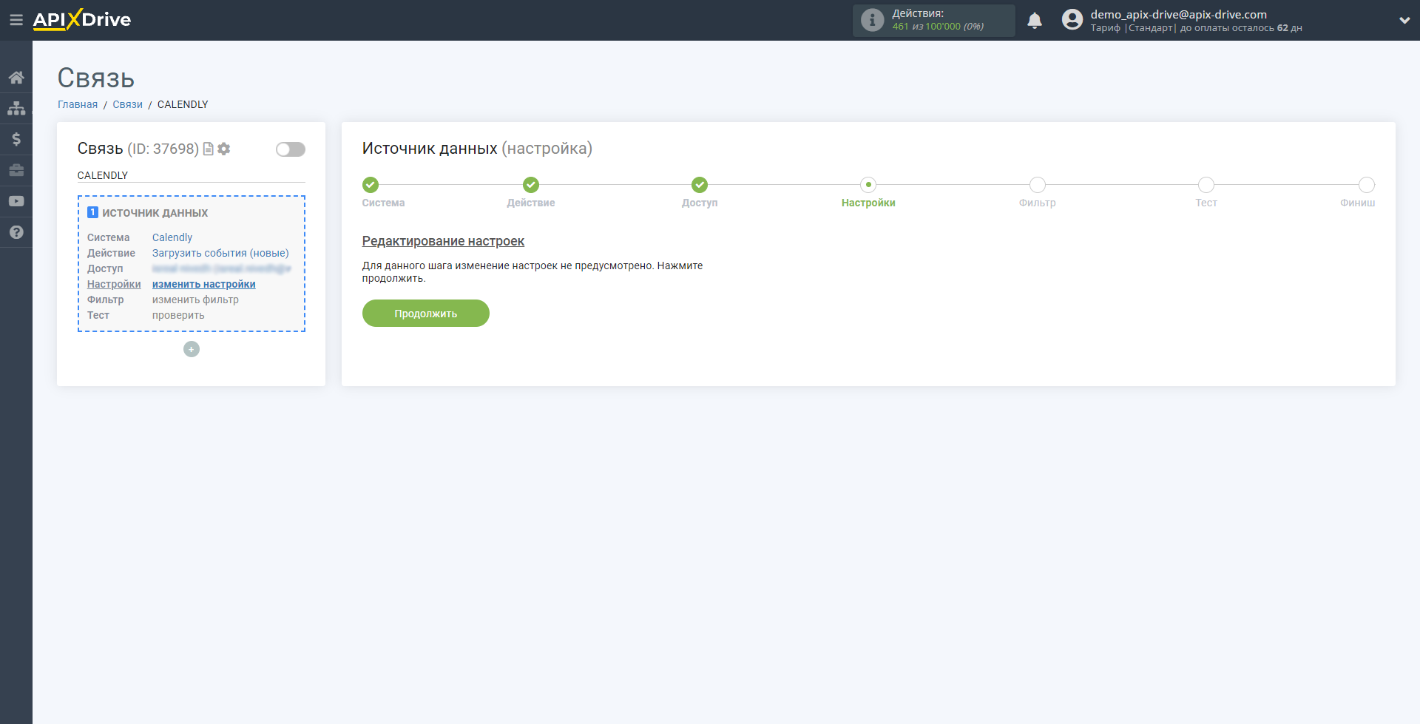Click the actions info icon

873,20
